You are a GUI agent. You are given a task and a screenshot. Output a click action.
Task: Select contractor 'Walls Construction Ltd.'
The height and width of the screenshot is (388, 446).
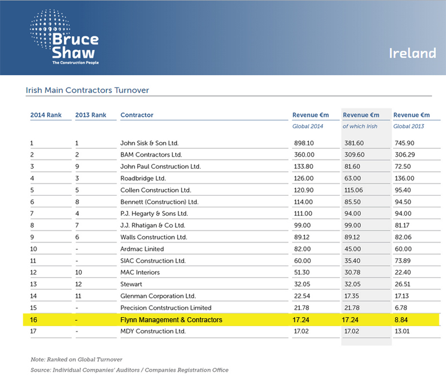pos(154,237)
